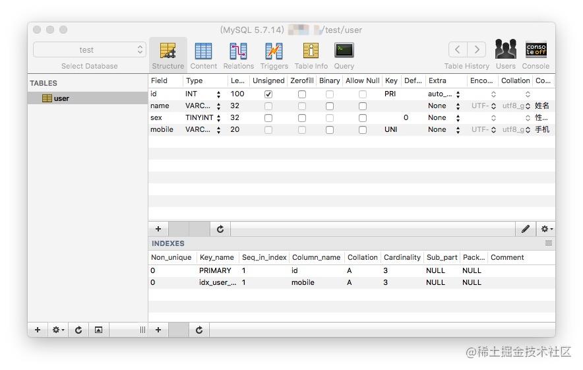Open the Encoding dropdown for name

tap(493, 106)
